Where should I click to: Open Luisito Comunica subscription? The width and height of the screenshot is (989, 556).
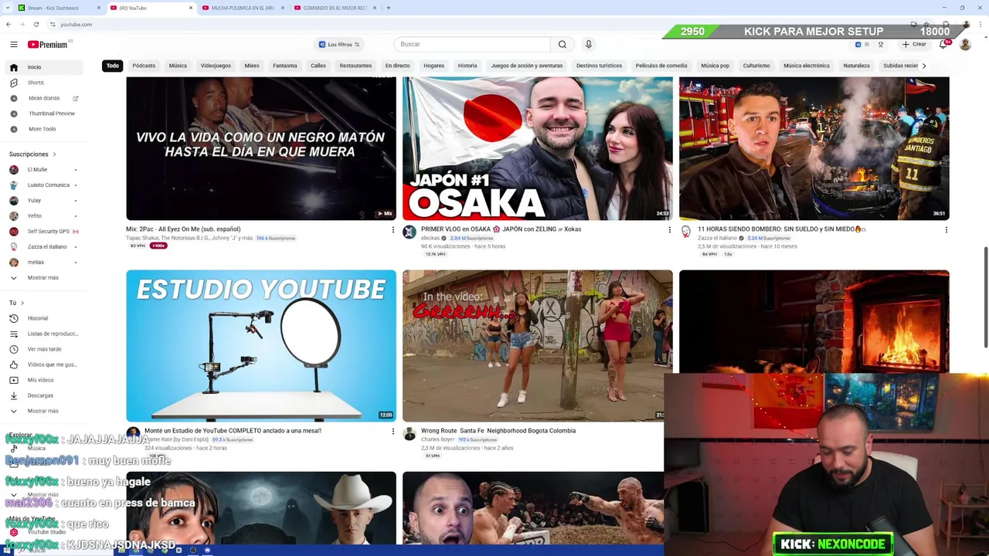(x=48, y=185)
